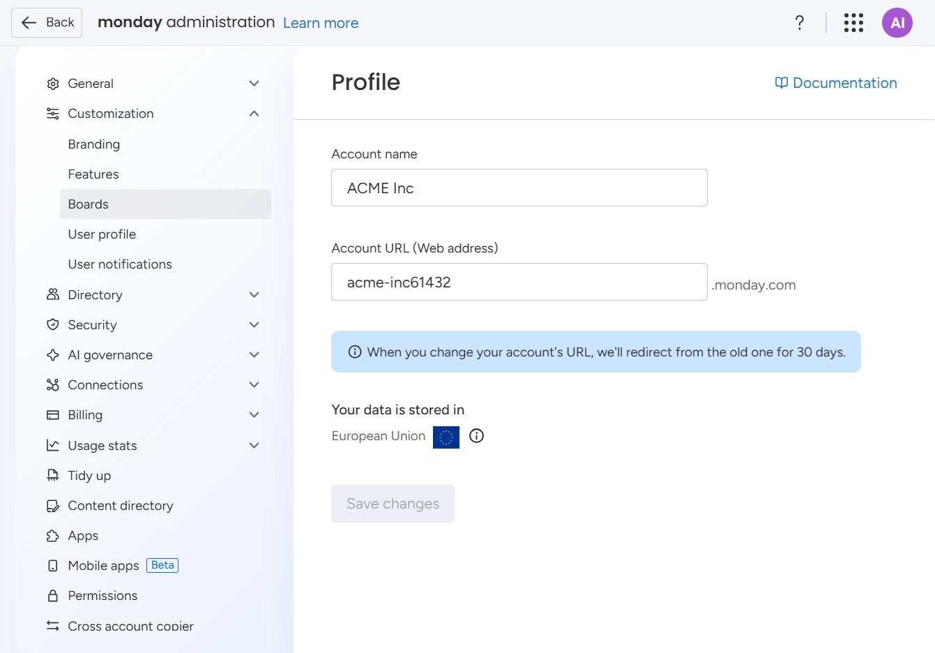
Task: Click the Connections nodes icon
Action: (x=52, y=385)
